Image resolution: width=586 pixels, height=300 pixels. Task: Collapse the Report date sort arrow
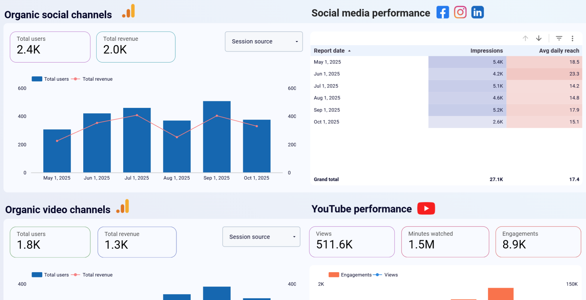pyautogui.click(x=349, y=50)
